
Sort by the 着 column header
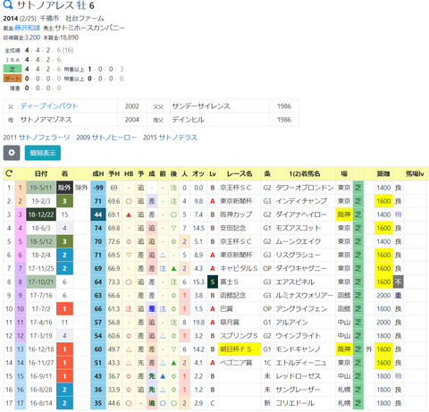point(64,173)
